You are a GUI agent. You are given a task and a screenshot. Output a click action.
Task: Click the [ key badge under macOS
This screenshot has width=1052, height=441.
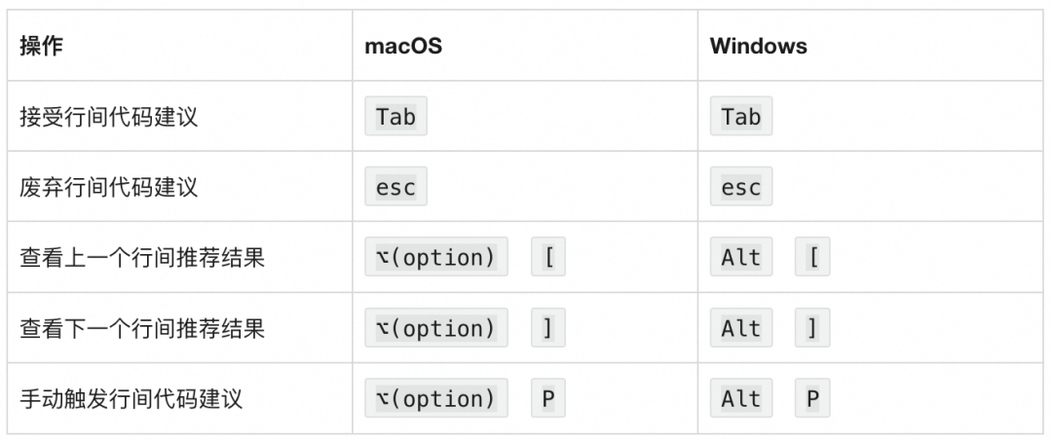tap(548, 258)
